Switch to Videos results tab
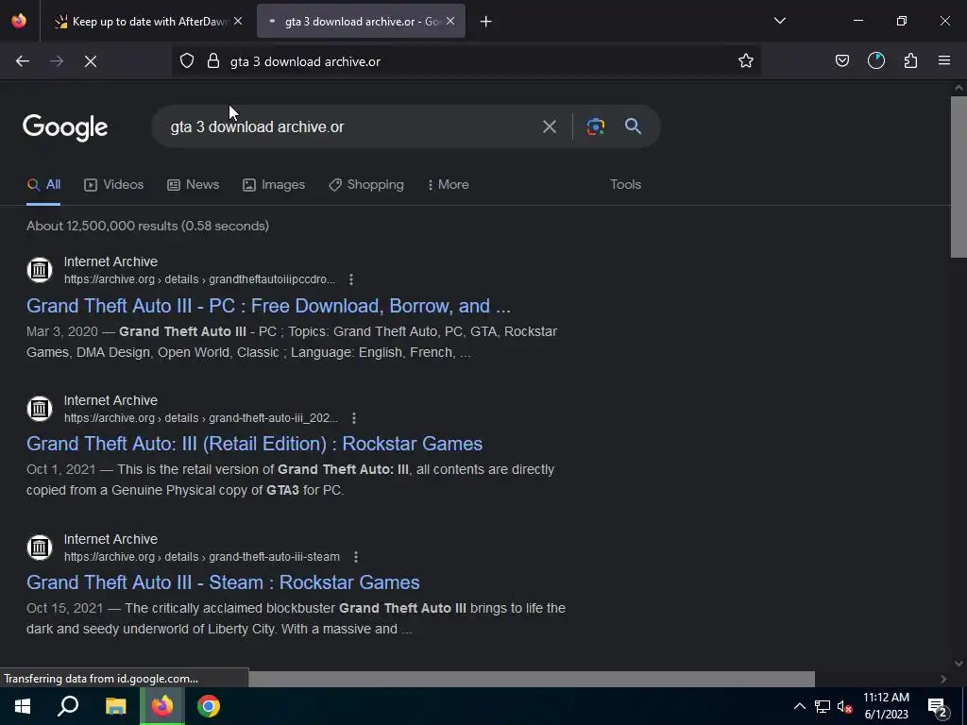 pos(114,185)
